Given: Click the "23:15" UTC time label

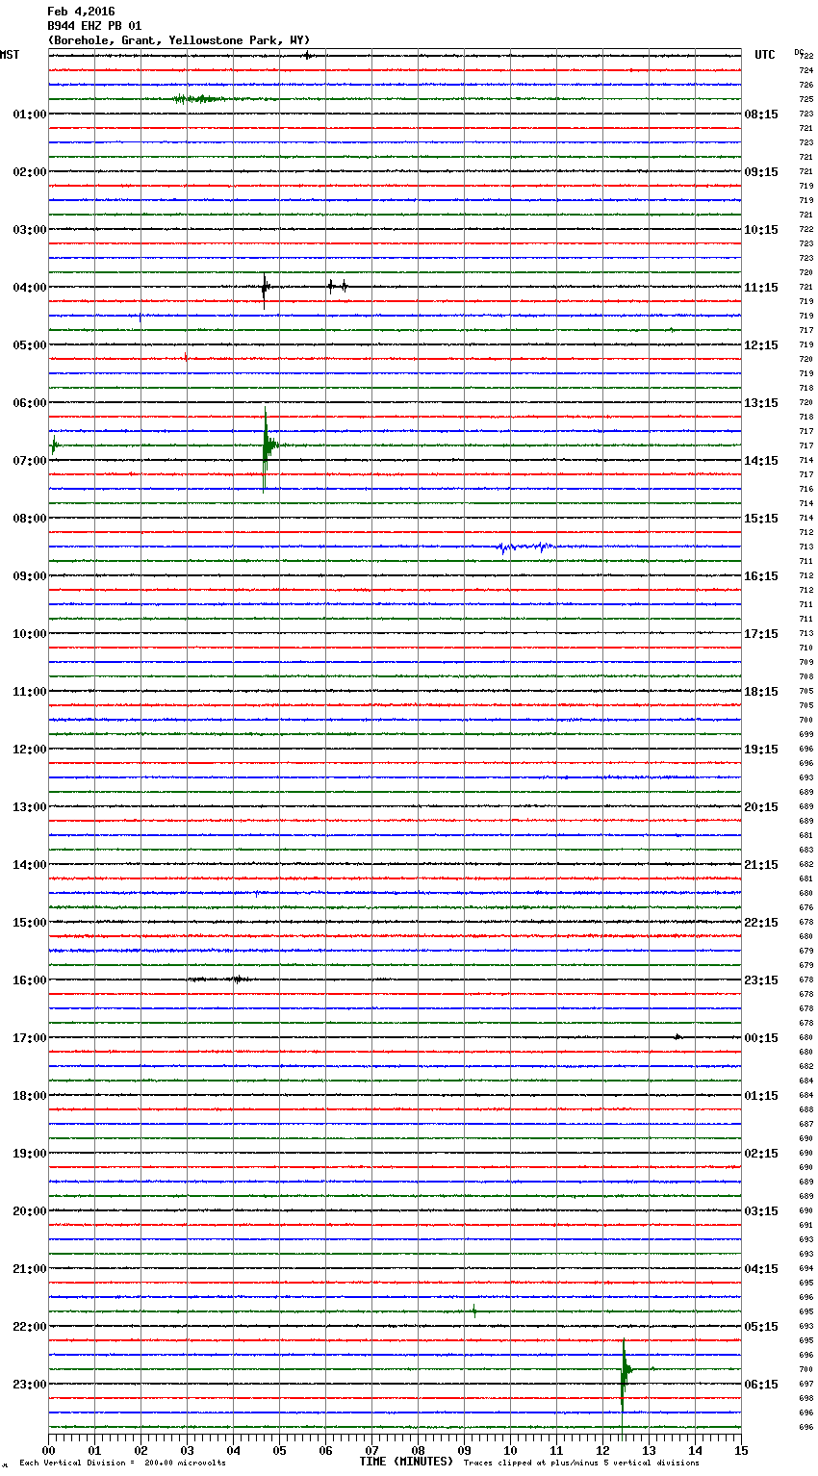Looking at the screenshot, I should [x=761, y=980].
